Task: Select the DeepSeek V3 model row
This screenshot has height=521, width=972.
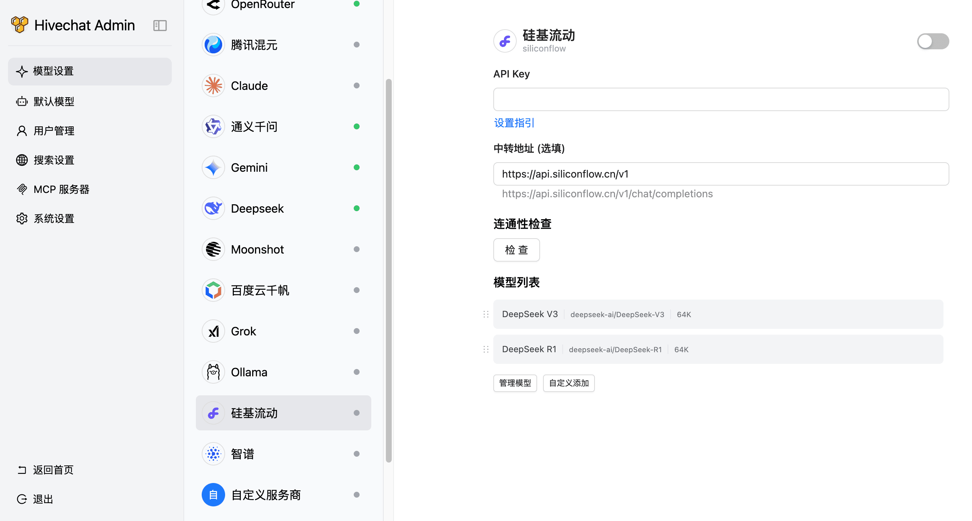Action: point(718,314)
